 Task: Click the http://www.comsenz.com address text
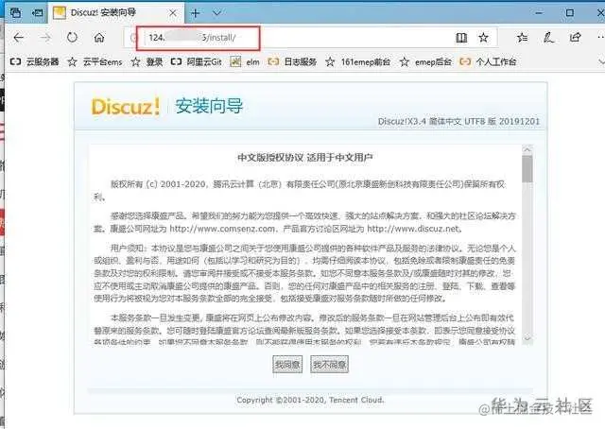pyautogui.click(x=222, y=229)
